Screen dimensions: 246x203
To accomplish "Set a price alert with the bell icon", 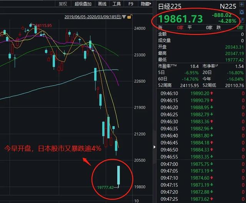I will tap(242, 12).
